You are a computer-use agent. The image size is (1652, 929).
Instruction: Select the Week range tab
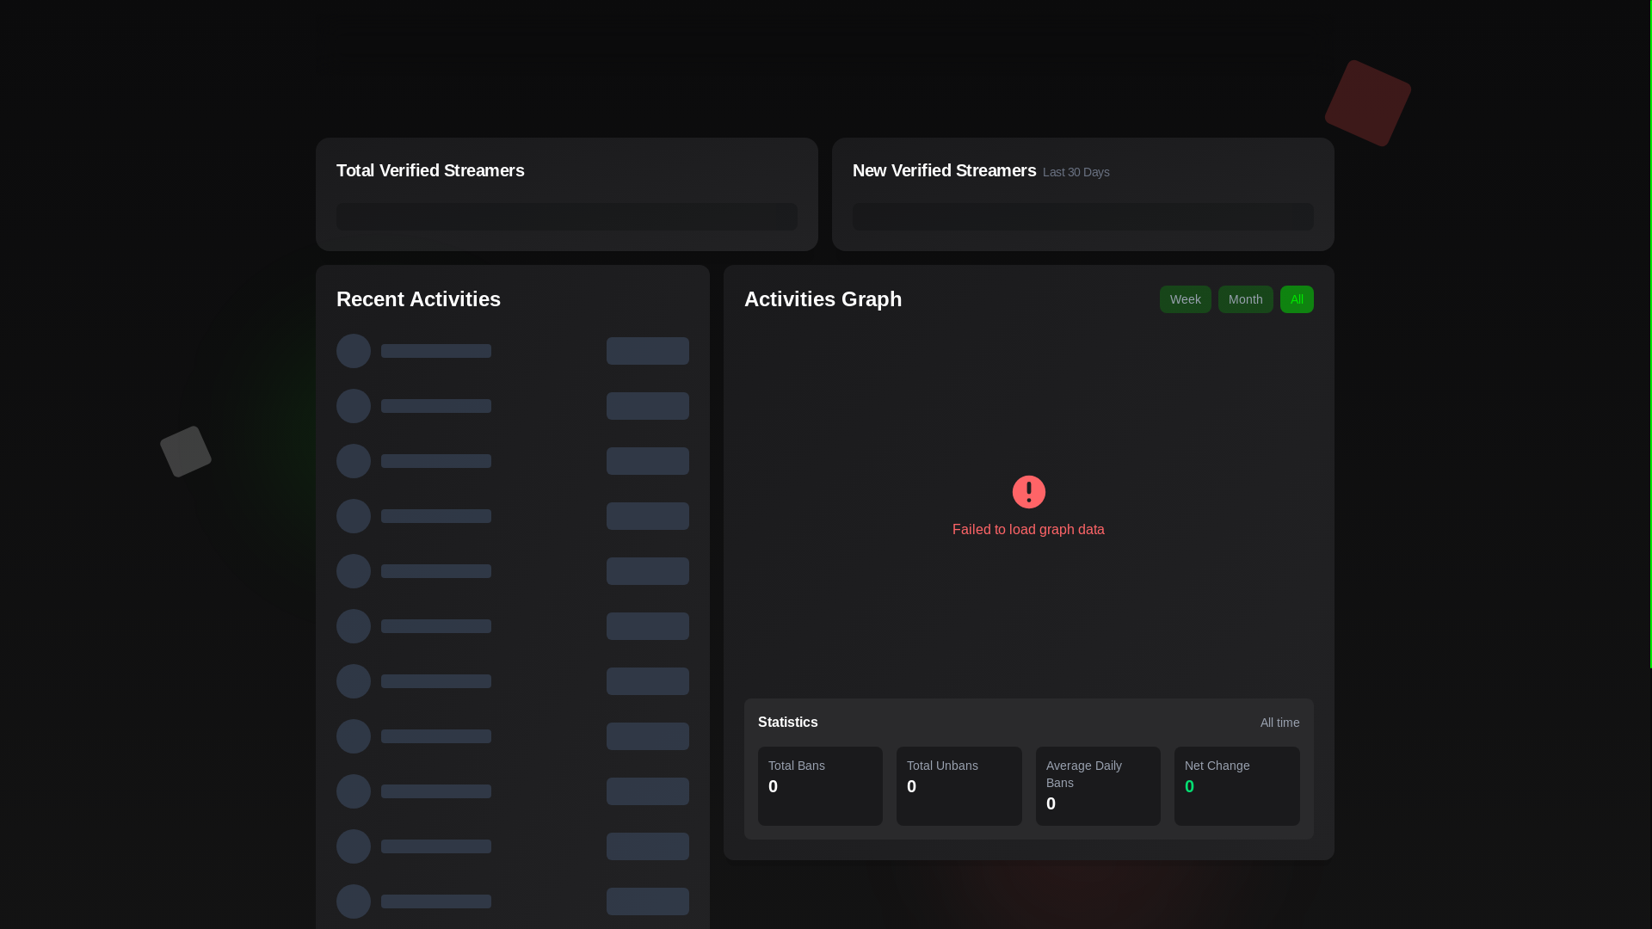coord(1185,299)
